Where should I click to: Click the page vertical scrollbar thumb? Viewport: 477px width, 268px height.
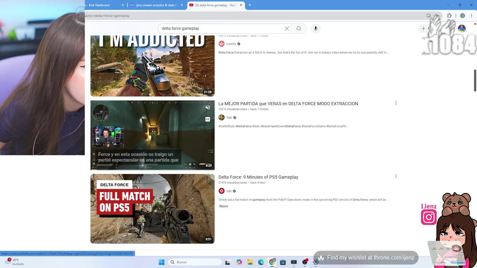[475, 80]
